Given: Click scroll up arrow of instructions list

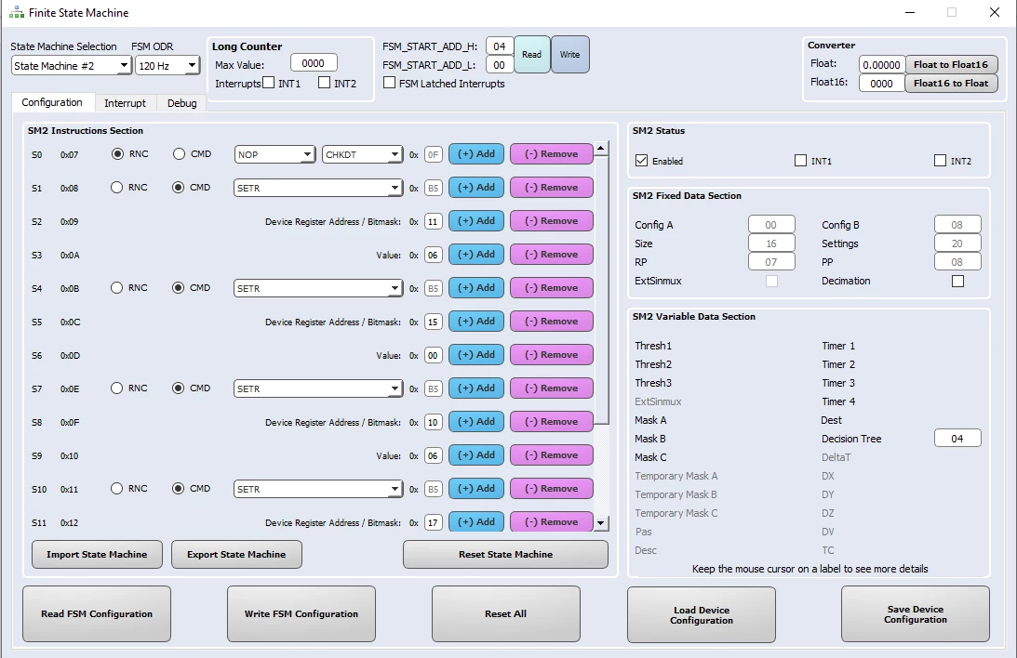Looking at the screenshot, I should (x=601, y=149).
